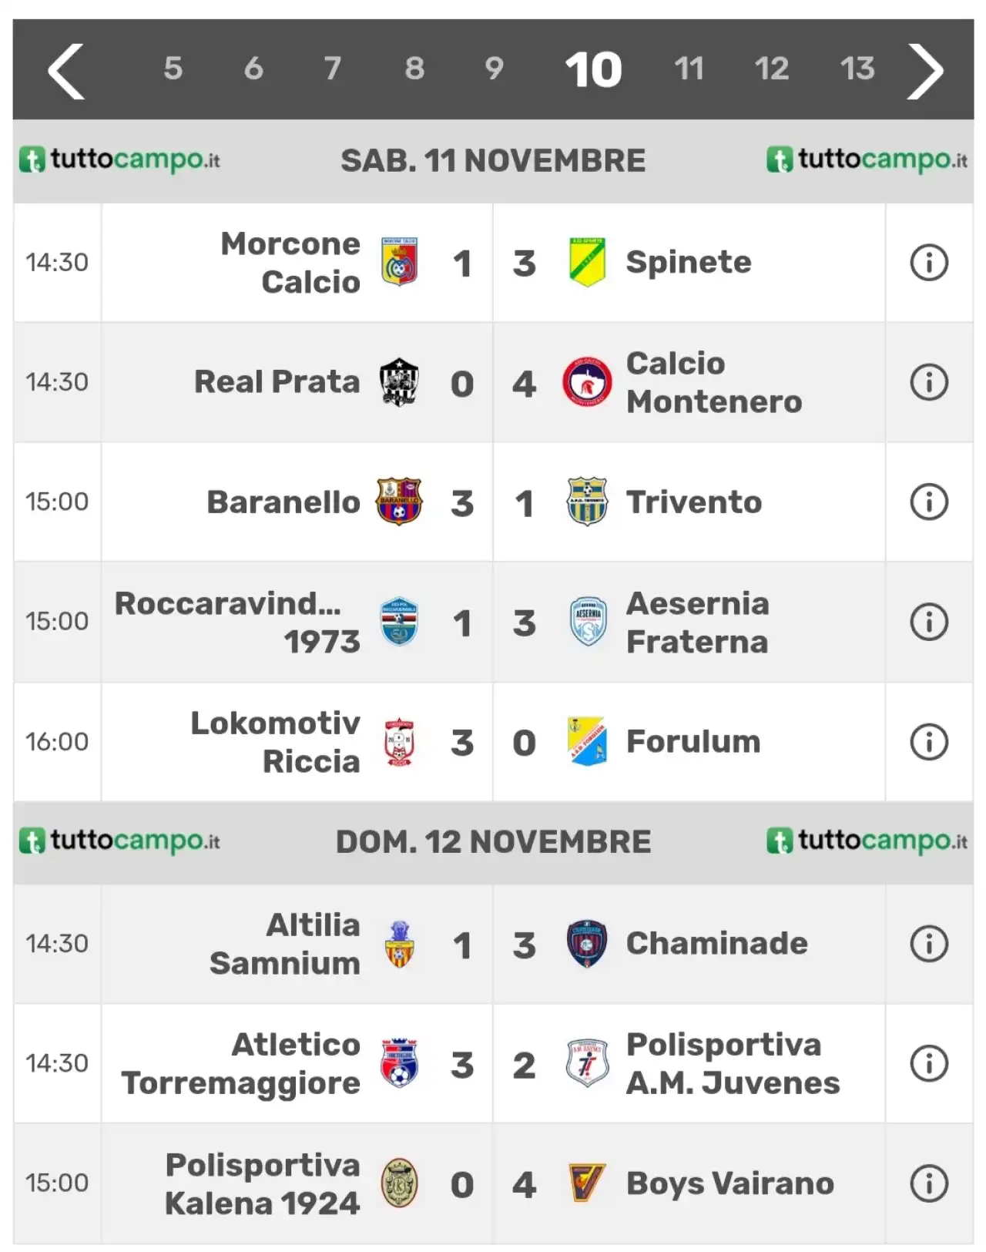Open Aesernia Fraterna team link
986x1252 pixels.
click(x=697, y=623)
